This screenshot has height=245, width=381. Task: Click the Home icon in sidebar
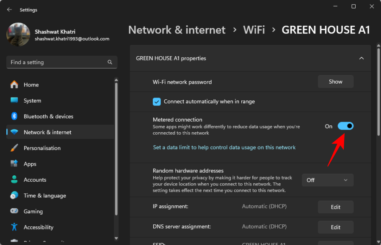[x=14, y=84]
